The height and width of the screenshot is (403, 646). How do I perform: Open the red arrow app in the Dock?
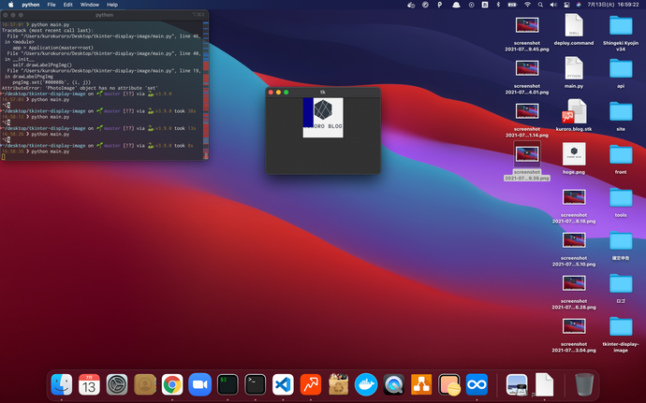coord(311,384)
